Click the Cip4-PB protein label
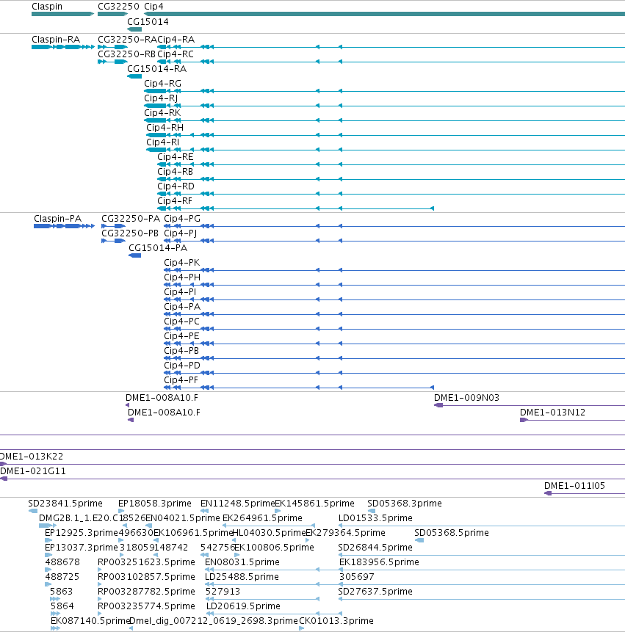Image resolution: width=625 pixels, height=632 pixels. tap(181, 351)
